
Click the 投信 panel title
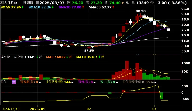(4, 82)
